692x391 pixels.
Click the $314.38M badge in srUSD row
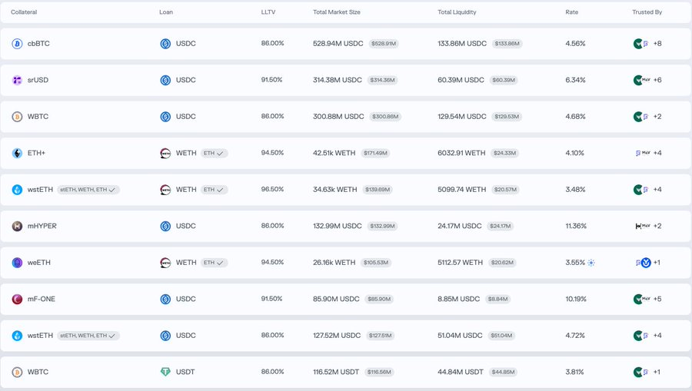382,80
